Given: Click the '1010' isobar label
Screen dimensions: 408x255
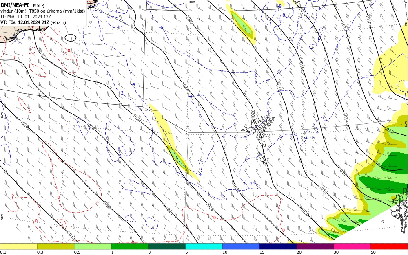Looking at the screenshot, I should [x=368, y=20].
